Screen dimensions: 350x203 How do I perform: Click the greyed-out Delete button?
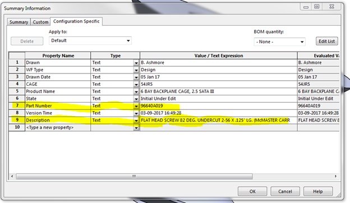(27, 41)
